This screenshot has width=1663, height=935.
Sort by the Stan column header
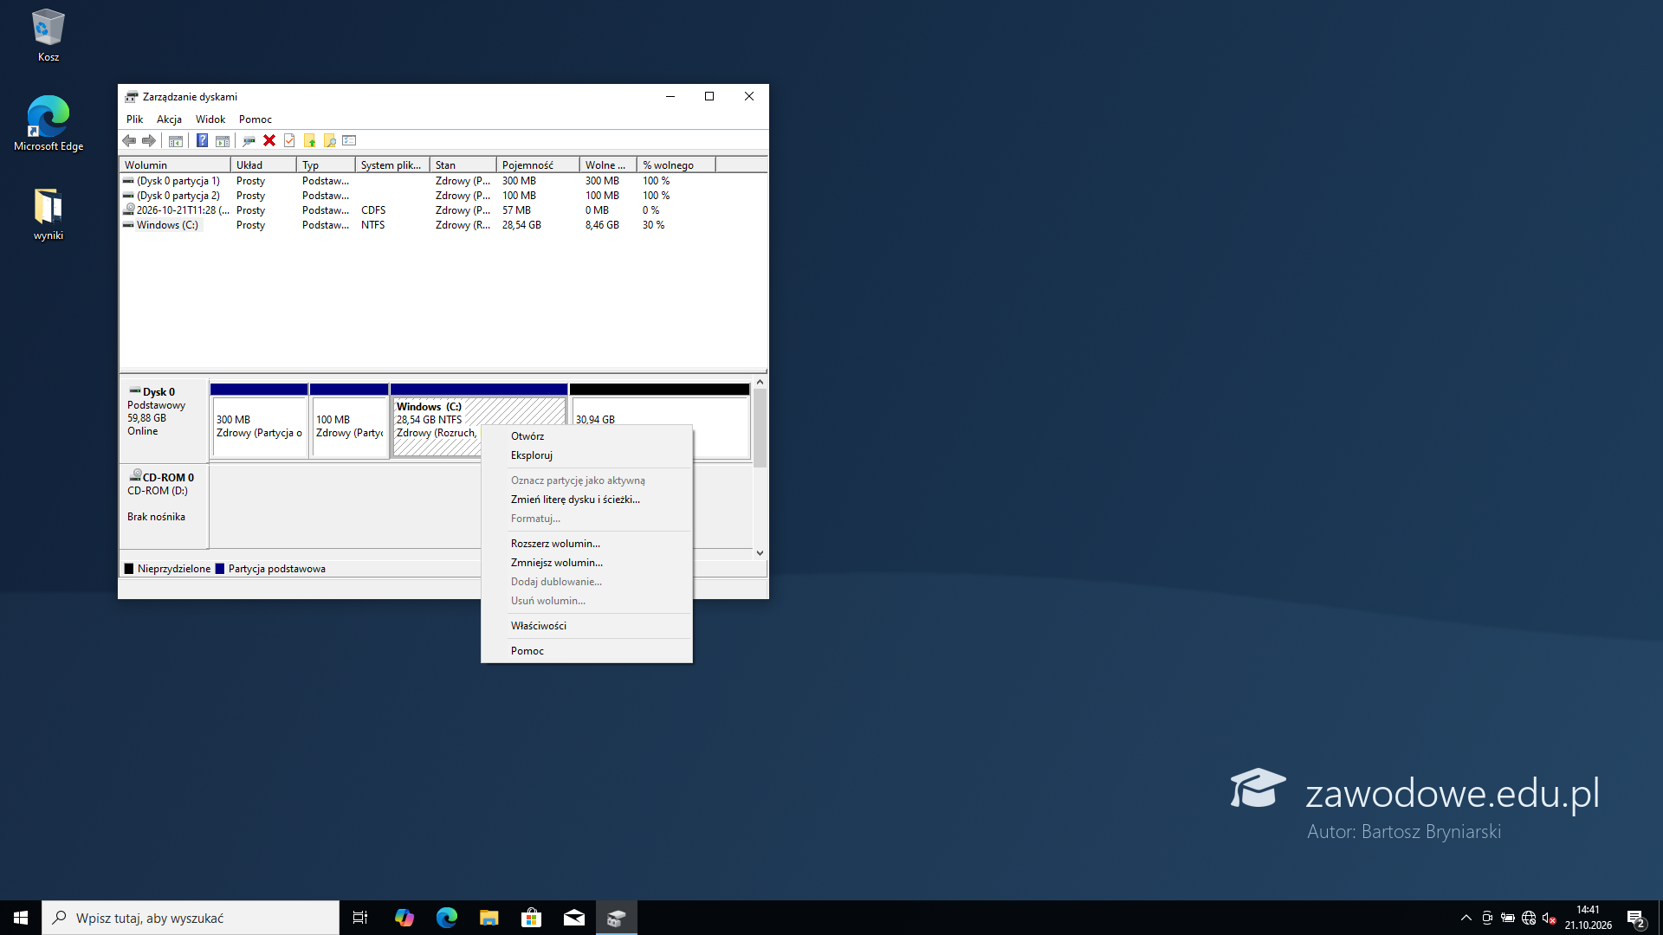463,164
